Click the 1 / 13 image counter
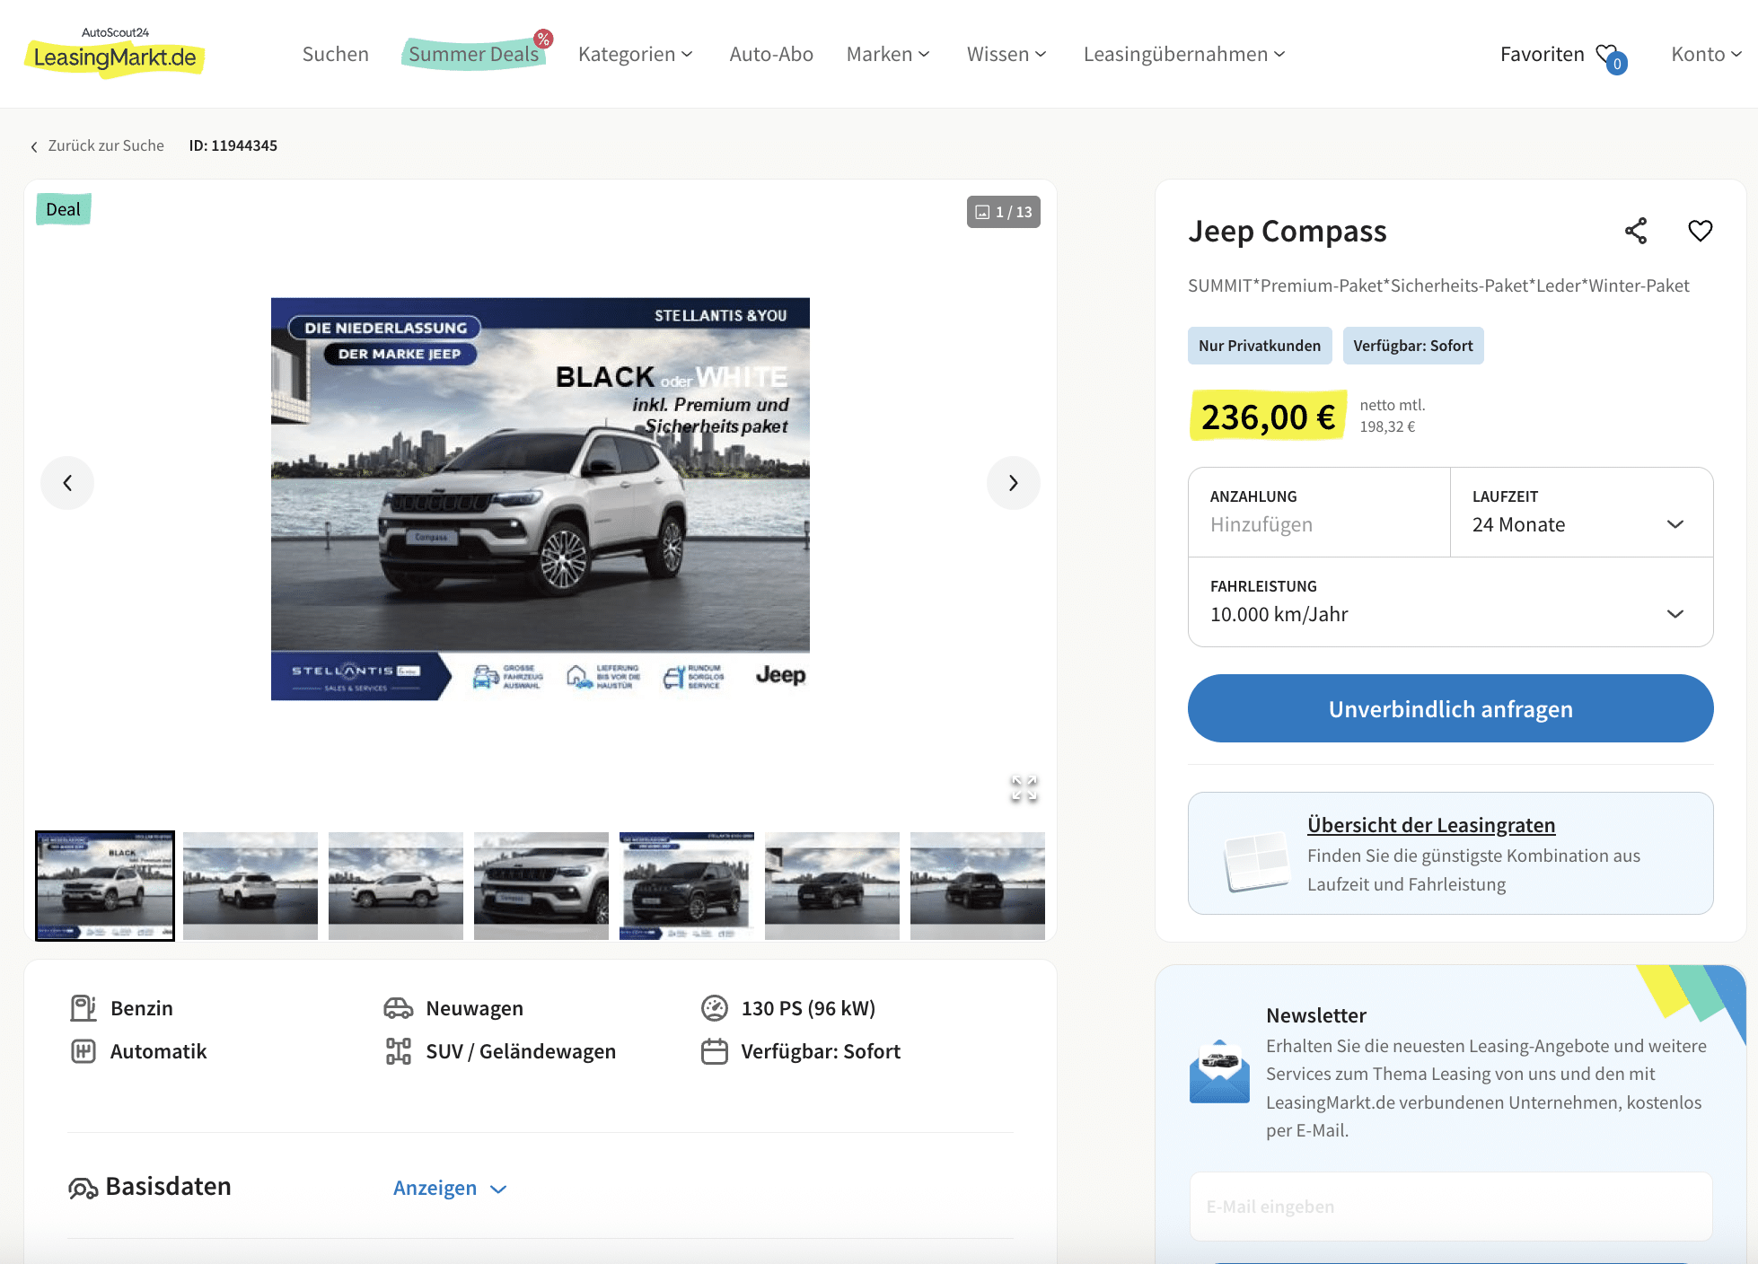1758x1264 pixels. click(1003, 212)
